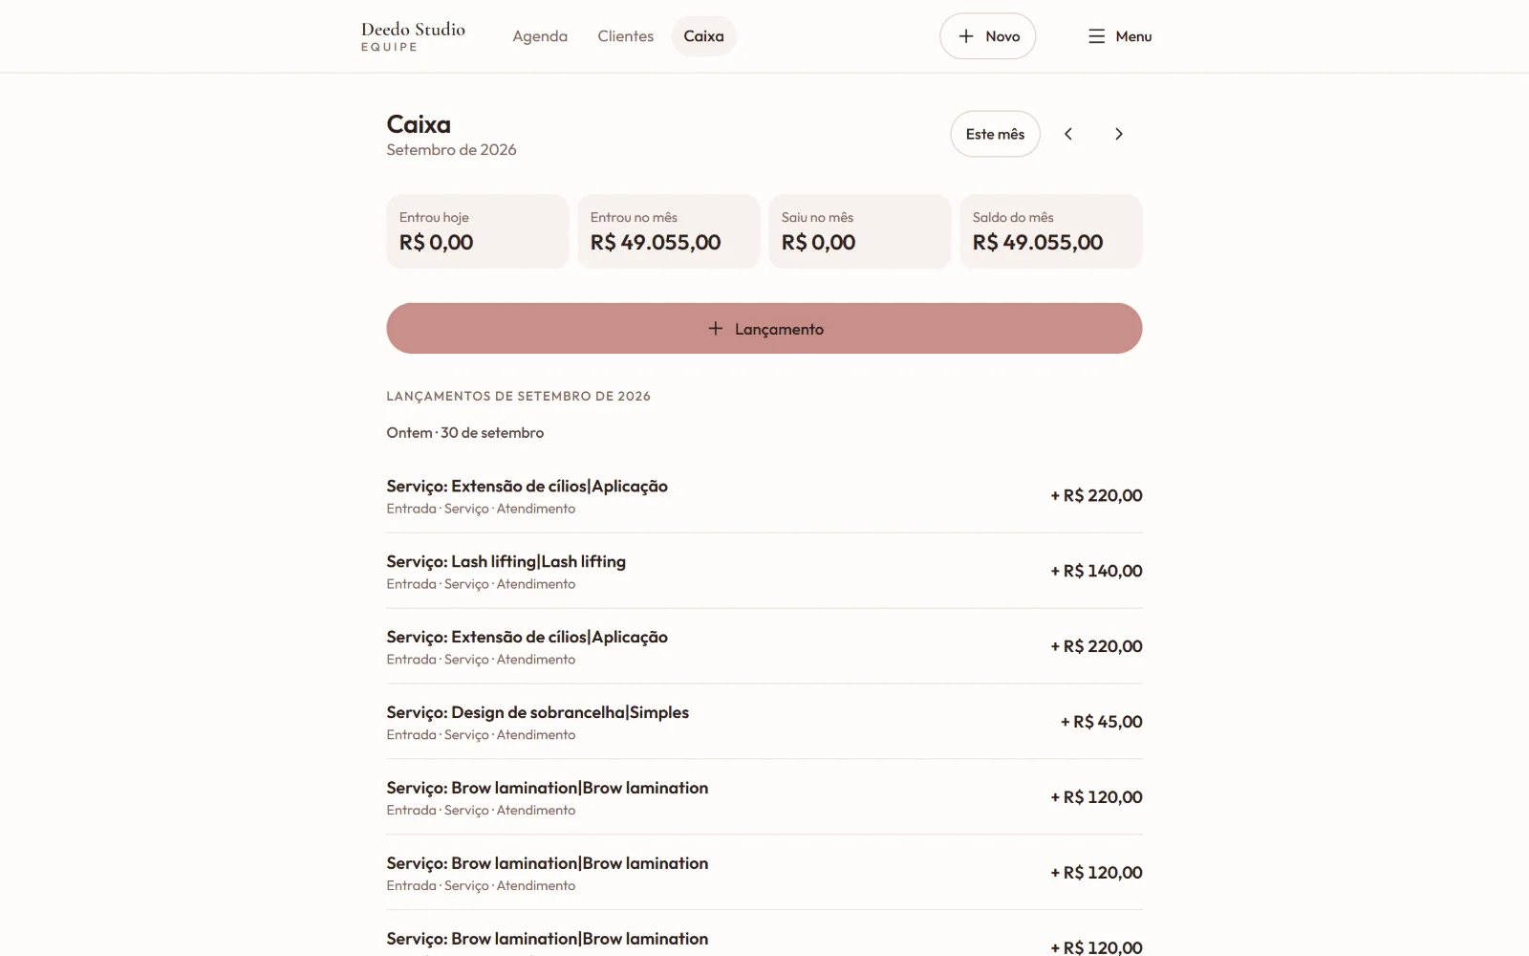Open the first Brow lamination entry
The image size is (1529, 956).
764,797
